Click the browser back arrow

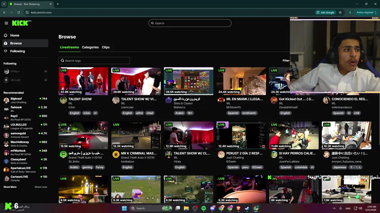point(4,12)
